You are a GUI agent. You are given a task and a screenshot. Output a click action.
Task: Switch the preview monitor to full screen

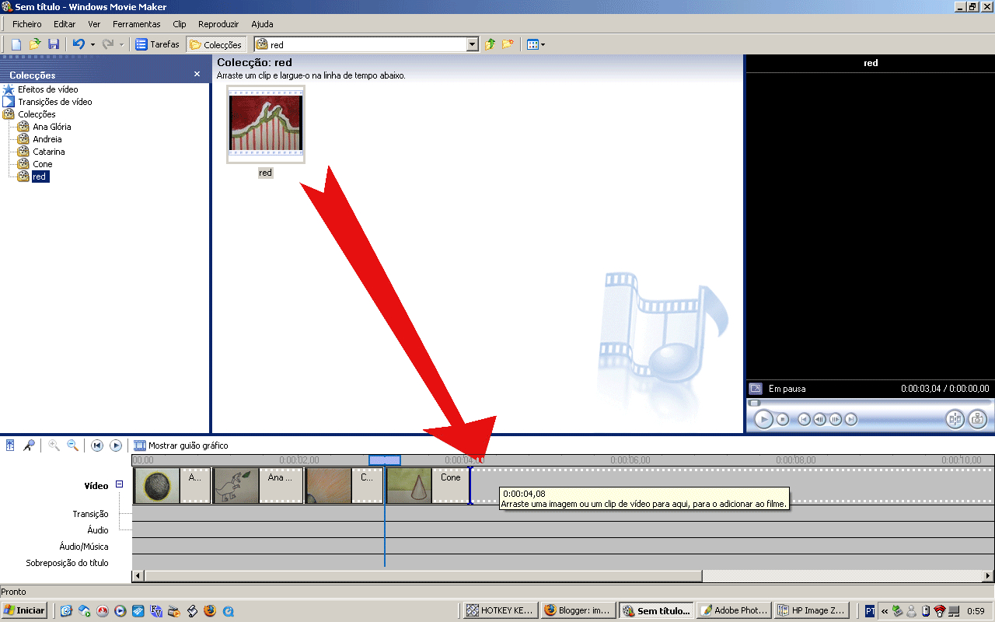pyautogui.click(x=756, y=389)
